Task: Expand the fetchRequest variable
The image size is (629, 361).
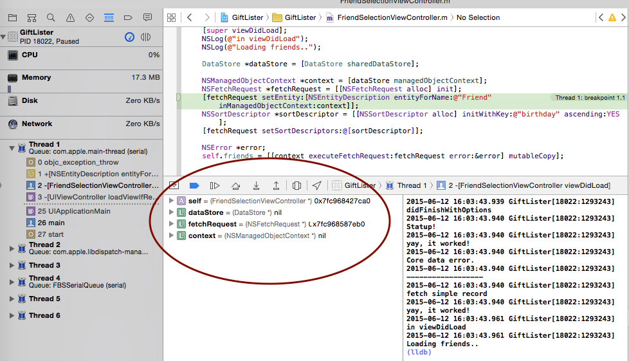Action: click(171, 224)
